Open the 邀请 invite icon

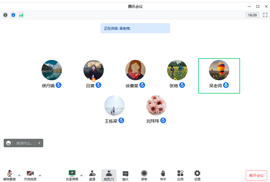point(92,175)
